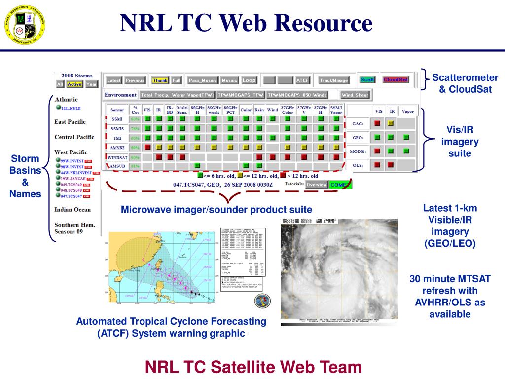Open the Wind_Shear environment product
The height and width of the screenshot is (379, 505).
click(x=355, y=95)
